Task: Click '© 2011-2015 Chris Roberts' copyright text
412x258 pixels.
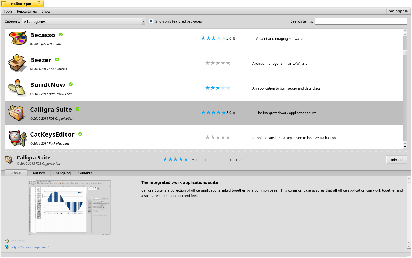Action: pyautogui.click(x=49, y=69)
